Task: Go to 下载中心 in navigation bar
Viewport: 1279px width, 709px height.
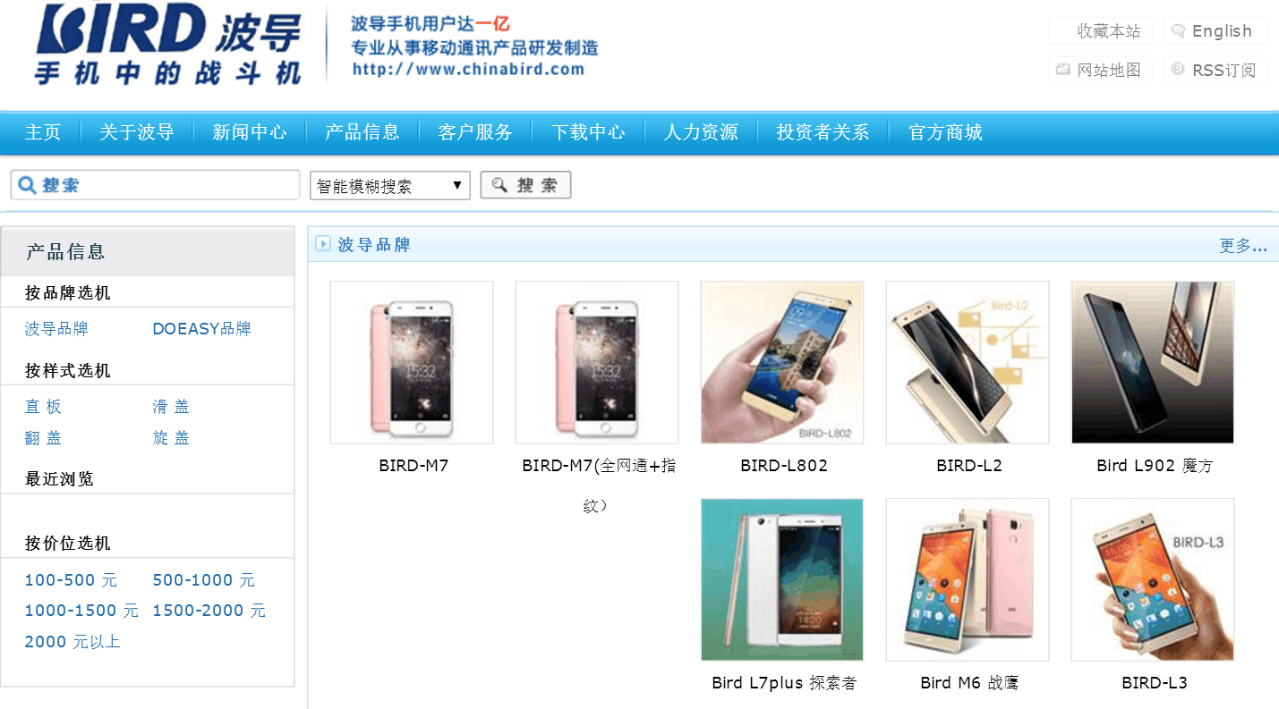Action: pos(588,132)
